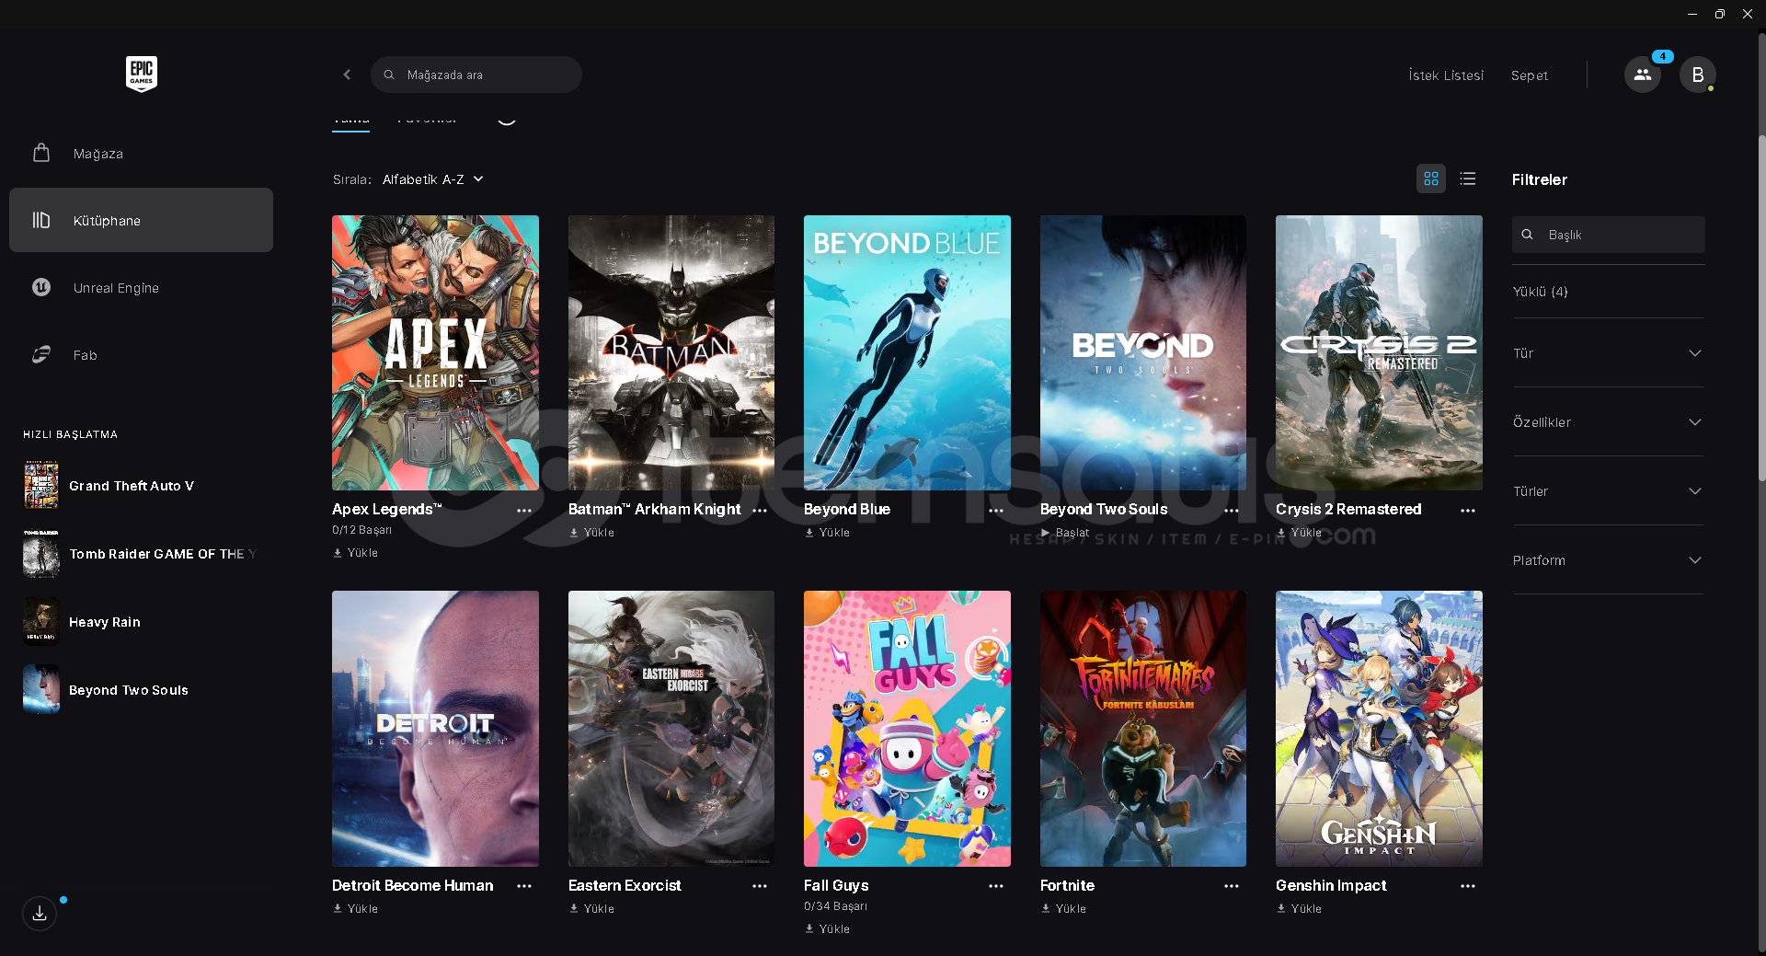
Task: Launch Heavy Rain from quick launch
Action: click(x=141, y=622)
